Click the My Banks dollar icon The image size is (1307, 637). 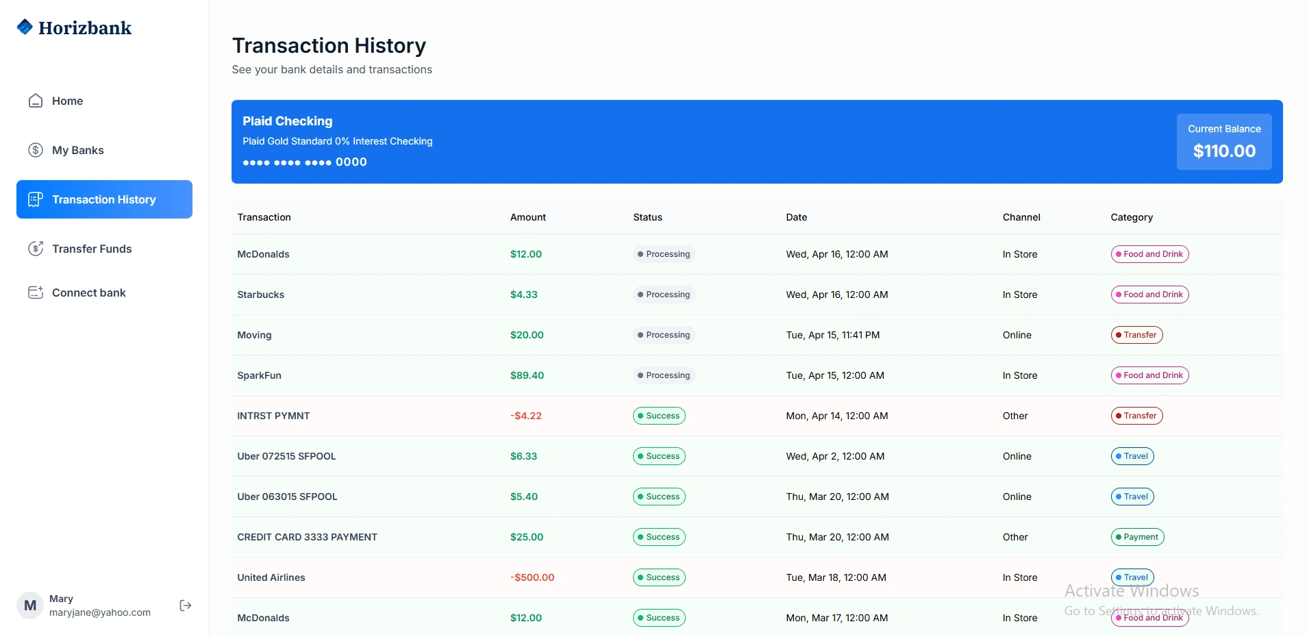tap(36, 150)
